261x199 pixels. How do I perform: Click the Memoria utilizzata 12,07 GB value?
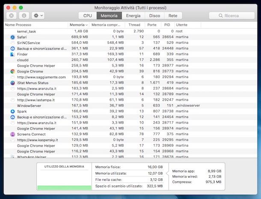(x=155, y=173)
